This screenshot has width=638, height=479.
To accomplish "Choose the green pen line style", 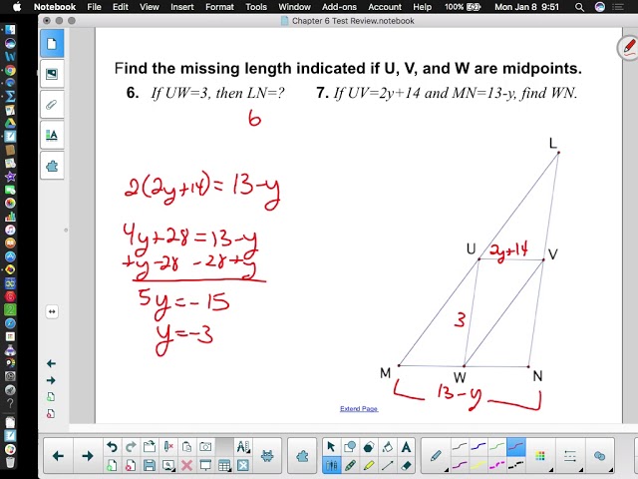I will (496, 447).
